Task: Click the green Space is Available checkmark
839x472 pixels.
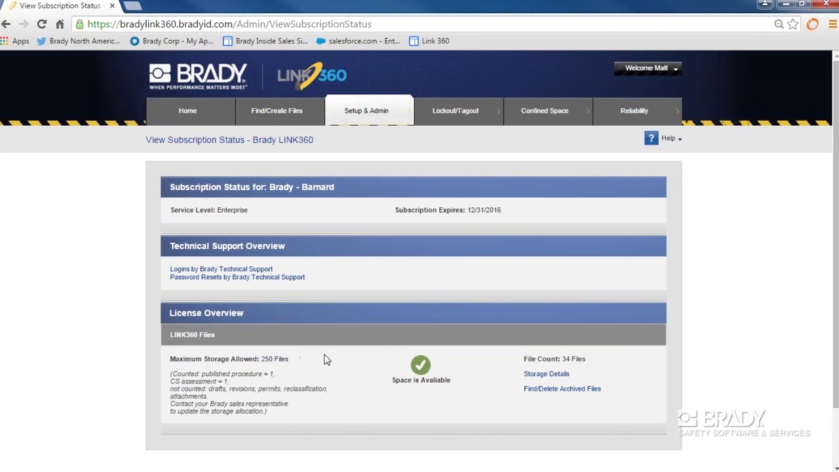Action: point(421,364)
